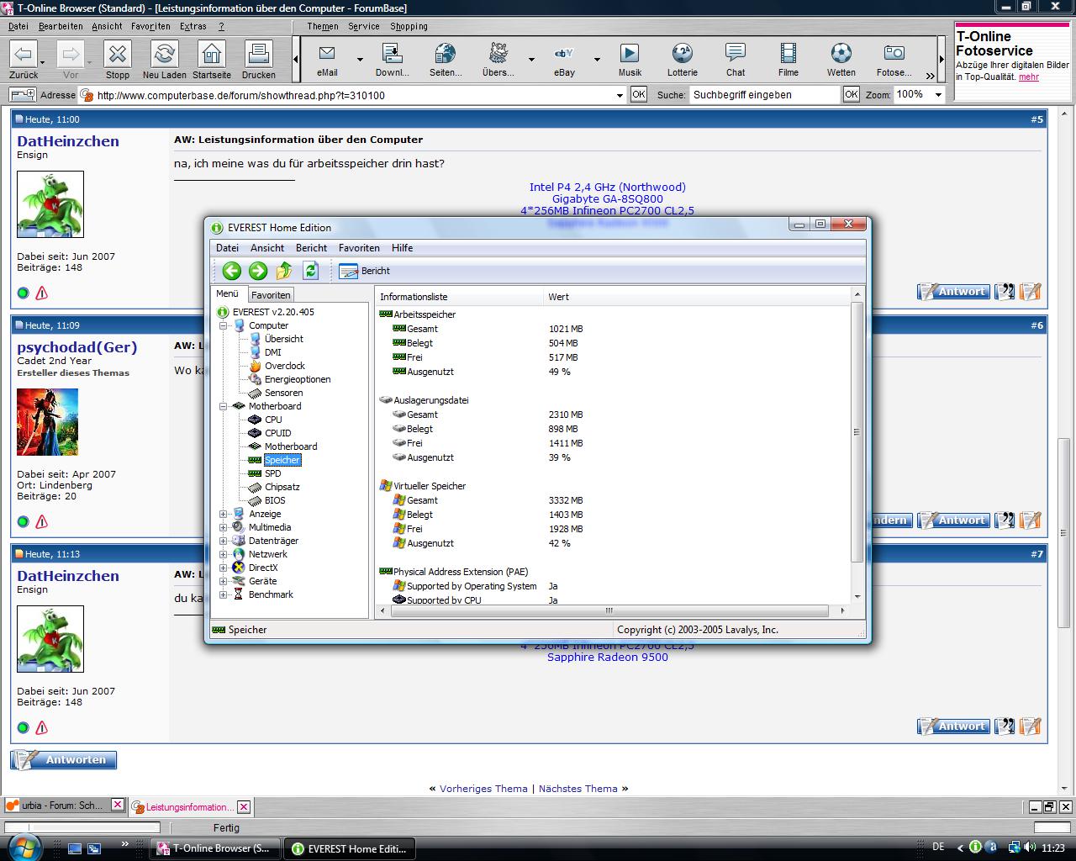
Task: Click the Startseite home icon
Action: [x=212, y=60]
